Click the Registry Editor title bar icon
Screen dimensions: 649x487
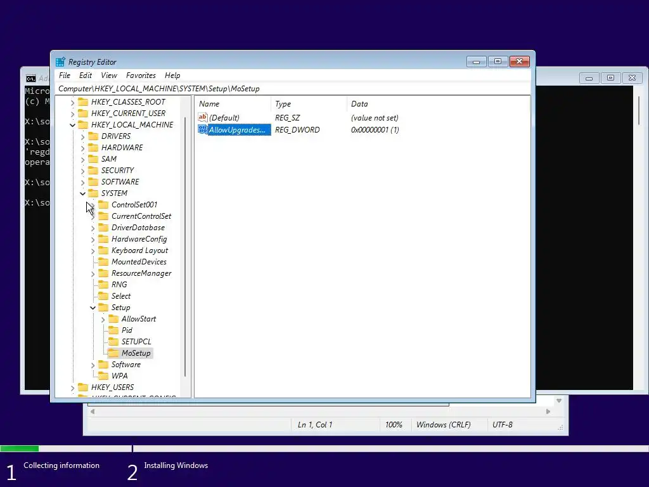[60, 62]
